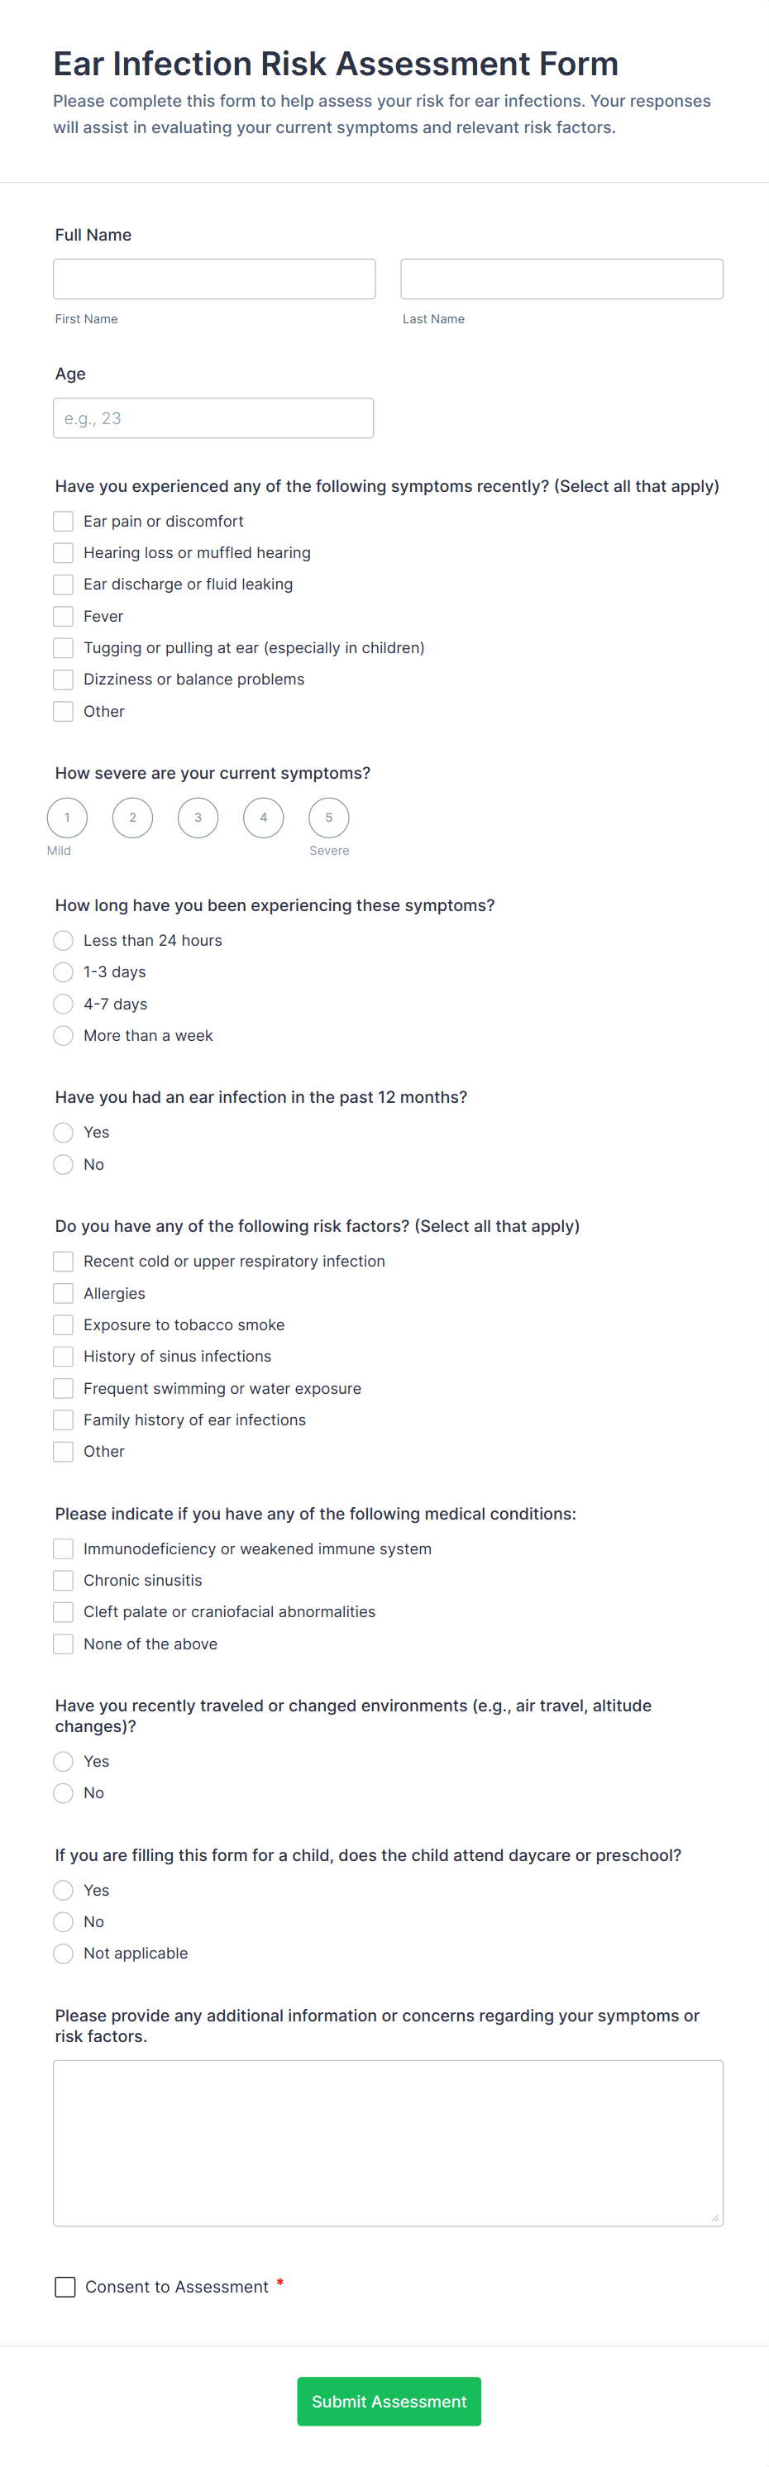Check "Hearing loss or muffled hearing"
This screenshot has height=2467, width=769.
point(63,552)
